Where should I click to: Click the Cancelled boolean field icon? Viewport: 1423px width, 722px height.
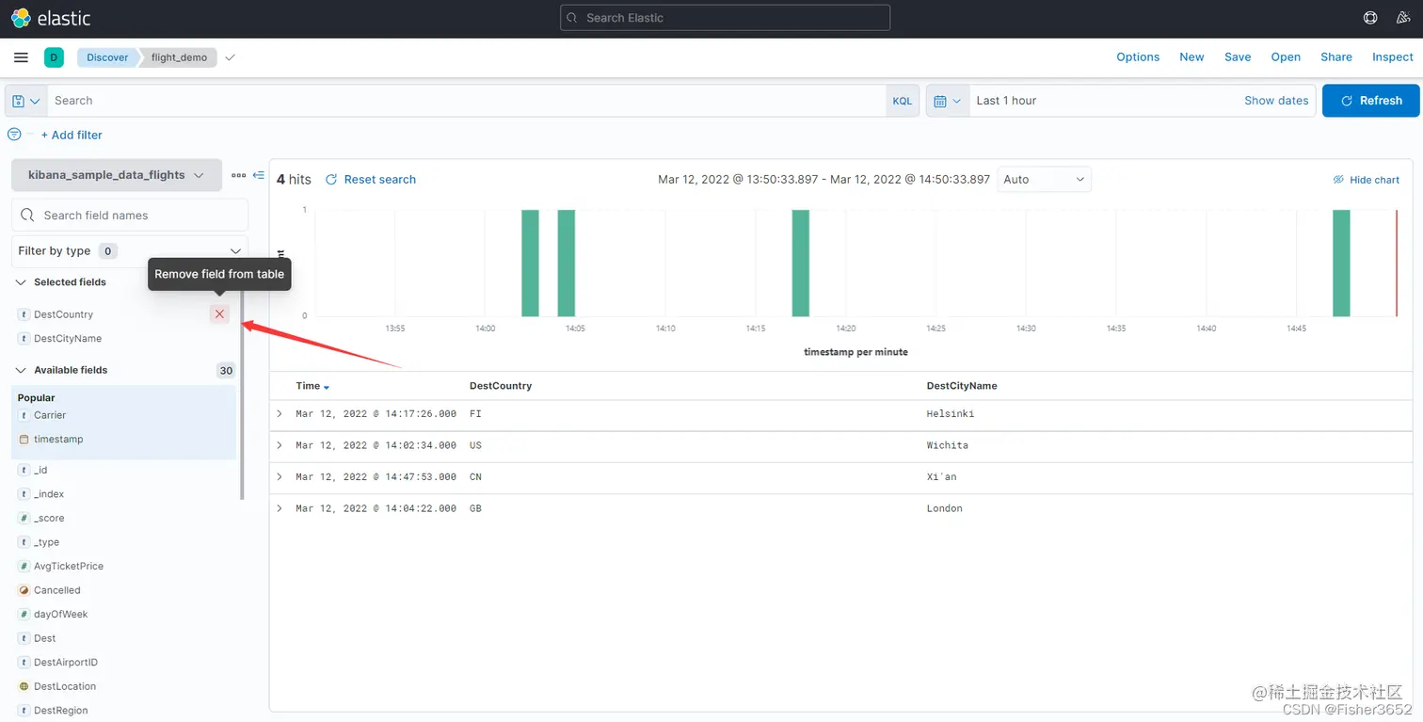24,590
